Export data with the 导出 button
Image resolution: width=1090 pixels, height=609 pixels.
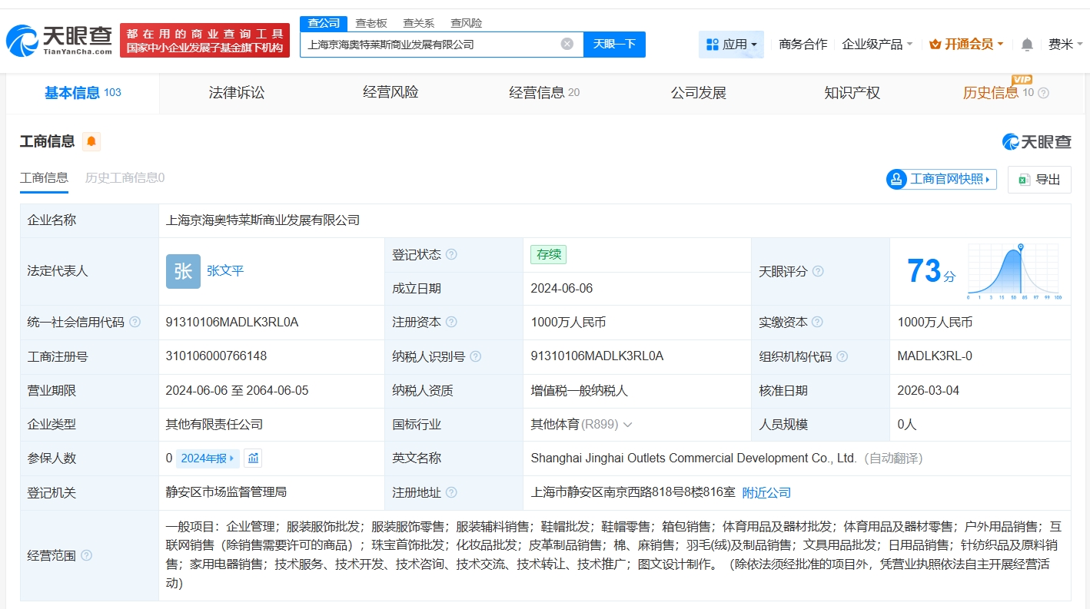point(1039,180)
